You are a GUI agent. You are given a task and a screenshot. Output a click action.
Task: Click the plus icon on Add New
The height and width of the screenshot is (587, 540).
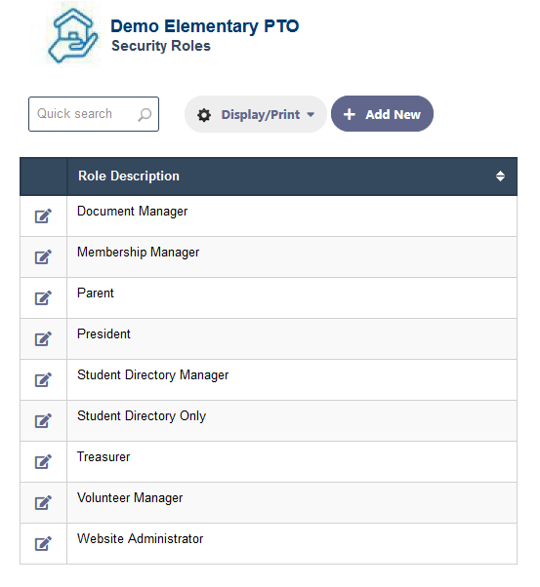(350, 114)
